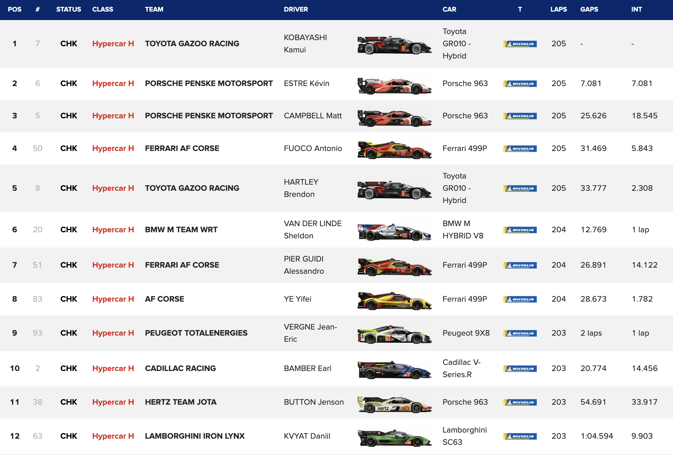Click the Hertz Team Jota Porsche image
This screenshot has height=455, width=673.
click(x=394, y=404)
